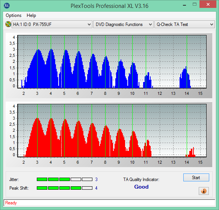Click the Peak Shift level bar indicator
The image size is (219, 210).
click(65, 188)
